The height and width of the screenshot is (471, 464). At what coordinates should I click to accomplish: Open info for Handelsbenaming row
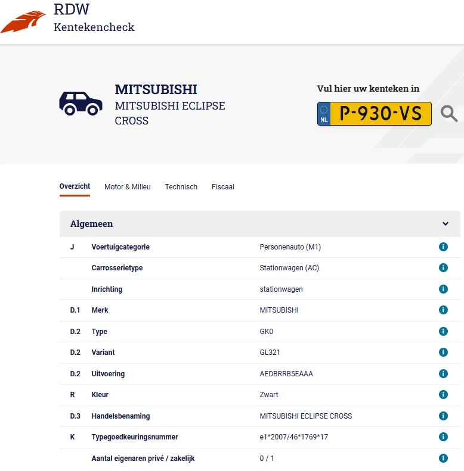point(443,416)
